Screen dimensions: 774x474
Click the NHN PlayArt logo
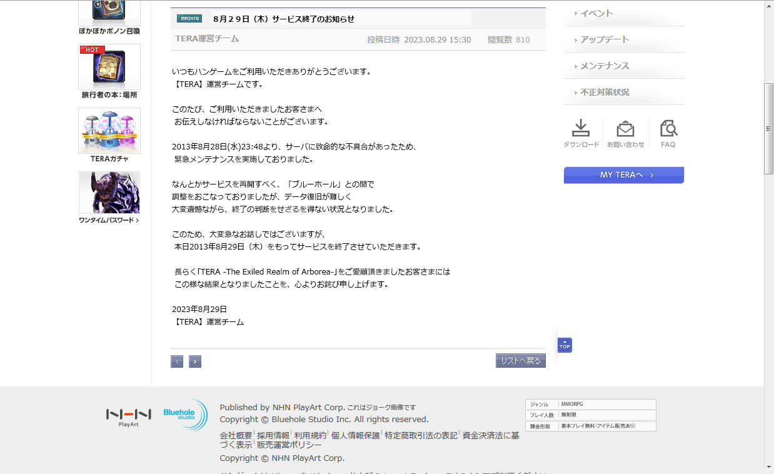click(129, 418)
